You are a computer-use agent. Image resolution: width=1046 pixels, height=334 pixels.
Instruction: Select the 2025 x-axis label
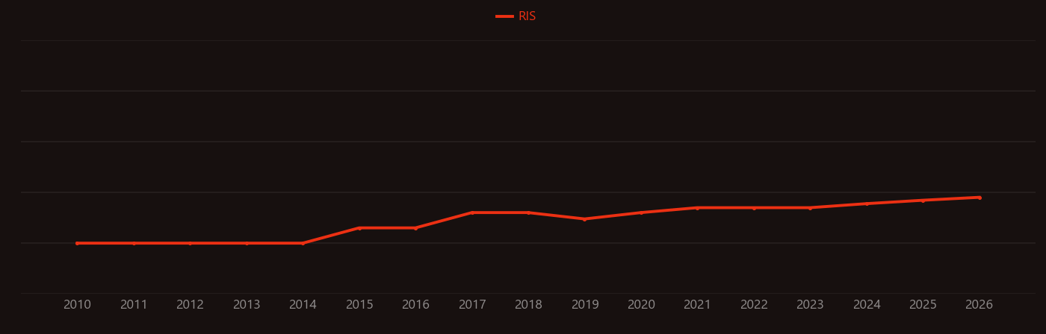click(x=923, y=305)
